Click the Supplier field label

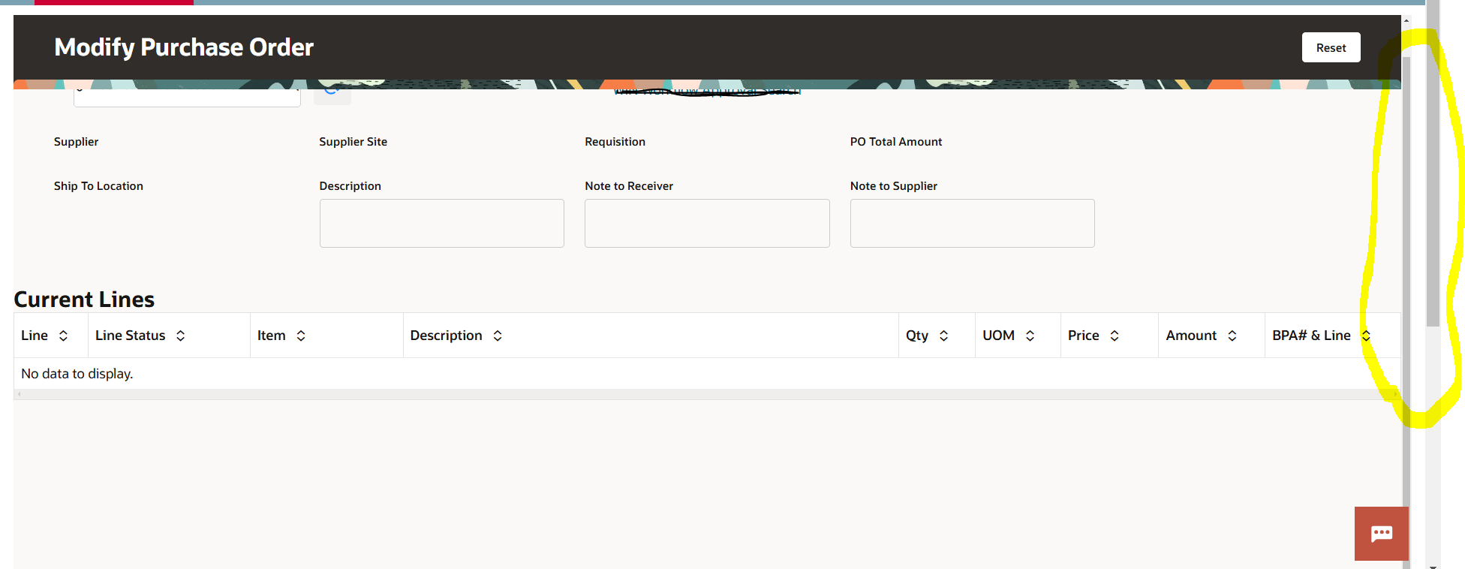pyautogui.click(x=76, y=142)
